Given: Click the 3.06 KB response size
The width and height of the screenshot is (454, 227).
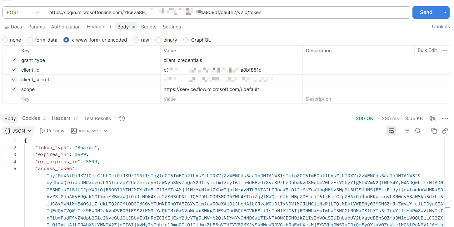Looking at the screenshot, I should (414, 118).
